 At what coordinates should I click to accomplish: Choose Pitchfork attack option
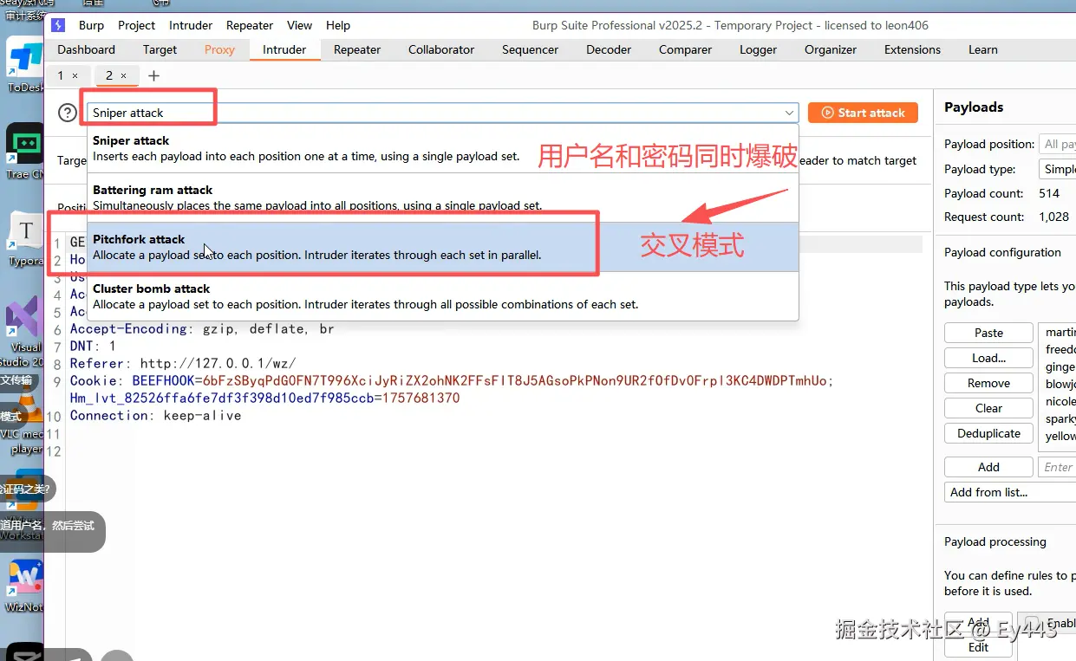tap(442, 247)
